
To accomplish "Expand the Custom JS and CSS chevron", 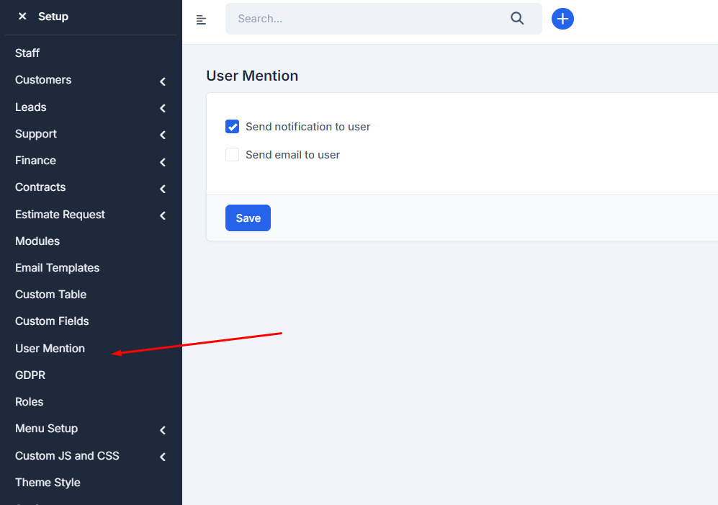I will pos(162,455).
